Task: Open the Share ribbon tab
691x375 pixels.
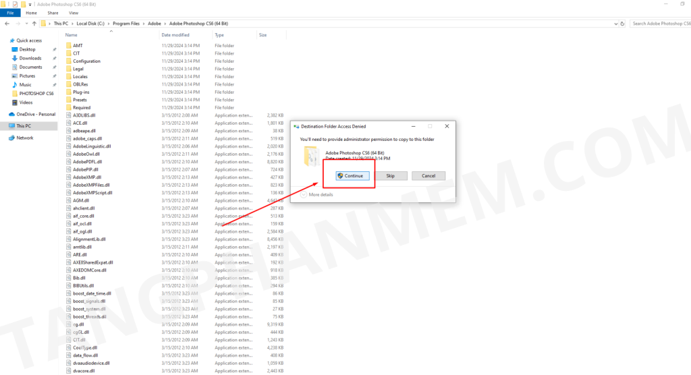Action: [53, 13]
